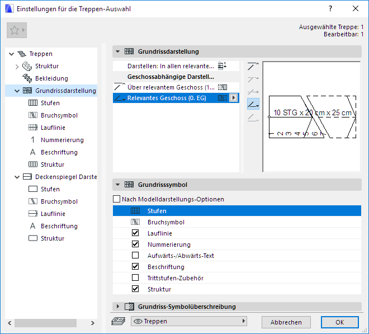
Task: Select Relevantes Geschoss (0. EG) row
Action: pyautogui.click(x=176, y=98)
